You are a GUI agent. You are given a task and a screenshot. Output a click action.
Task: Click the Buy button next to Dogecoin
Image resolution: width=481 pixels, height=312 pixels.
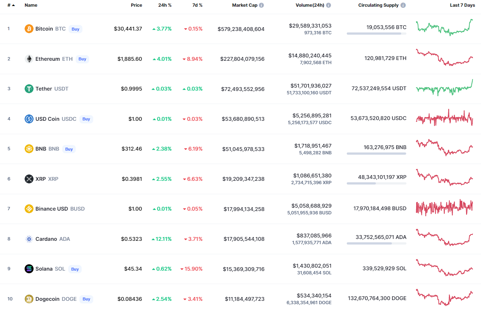(87, 299)
